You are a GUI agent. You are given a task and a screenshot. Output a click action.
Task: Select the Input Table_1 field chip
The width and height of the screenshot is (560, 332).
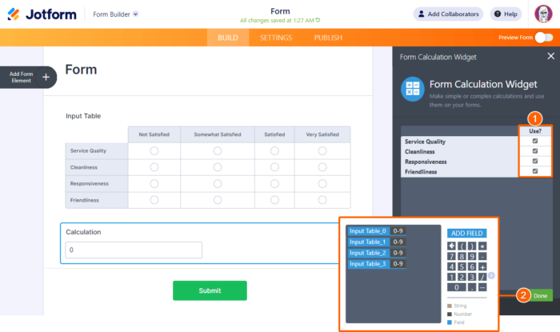tap(368, 242)
